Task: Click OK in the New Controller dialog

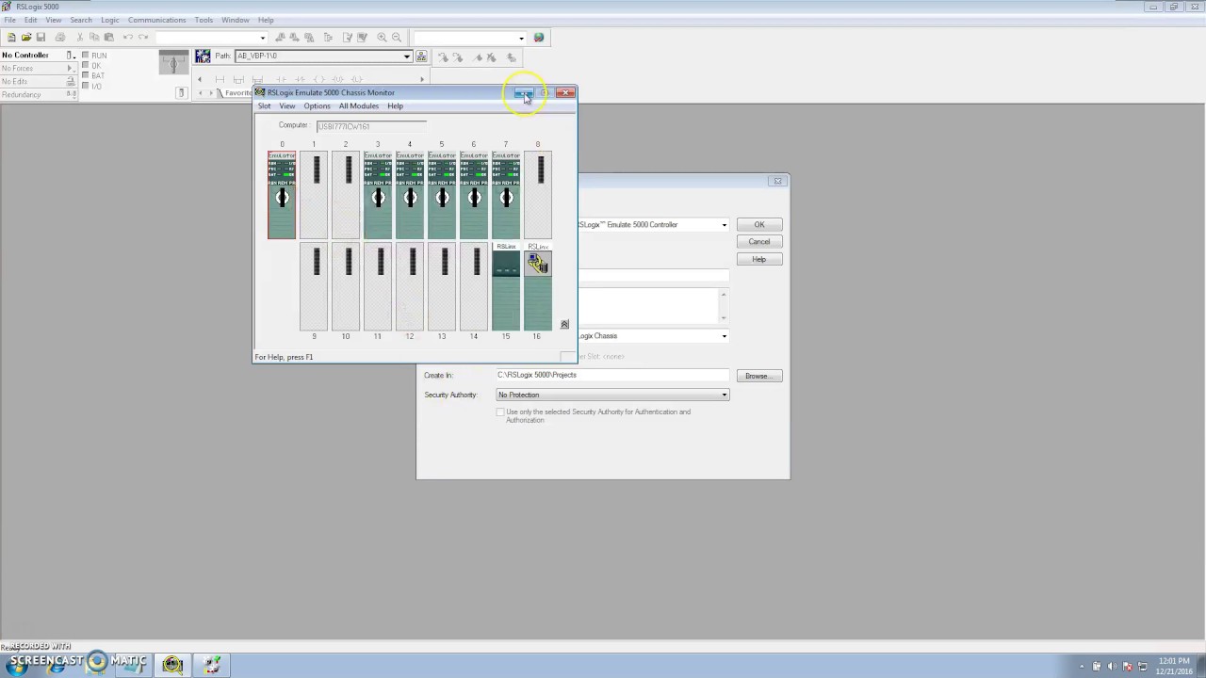Action: [758, 225]
